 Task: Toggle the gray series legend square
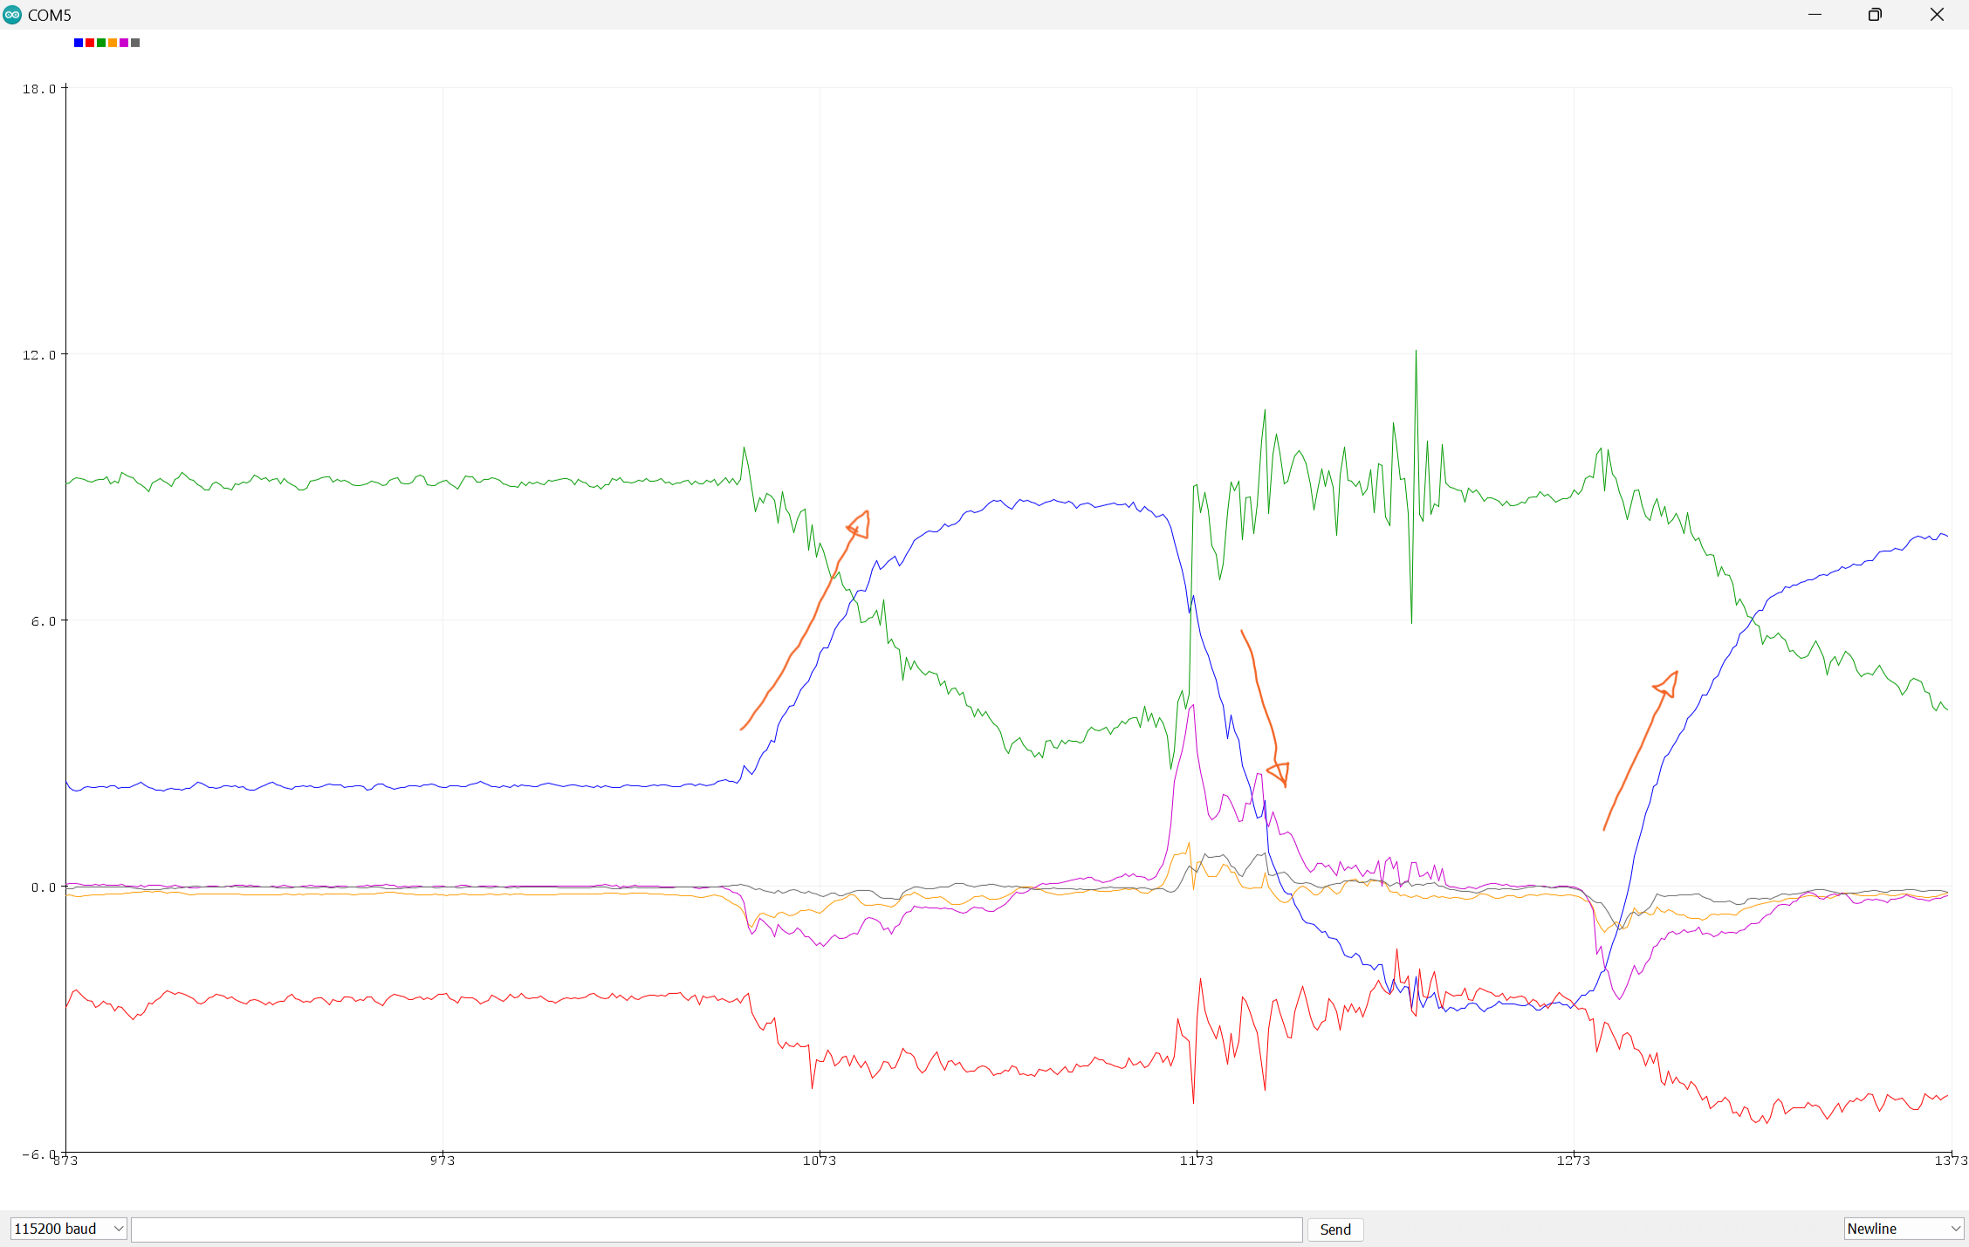[134, 42]
